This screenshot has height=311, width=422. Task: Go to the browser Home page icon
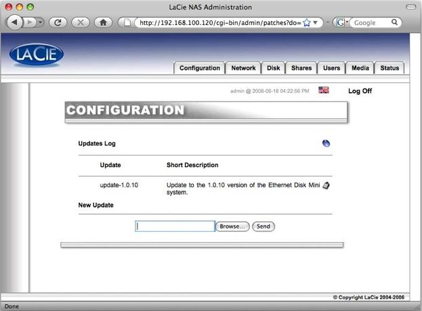point(103,22)
